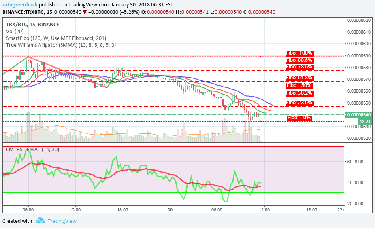Click the Fibo: 38.2% level label
This screenshot has width=375, height=228.
tap(299, 93)
